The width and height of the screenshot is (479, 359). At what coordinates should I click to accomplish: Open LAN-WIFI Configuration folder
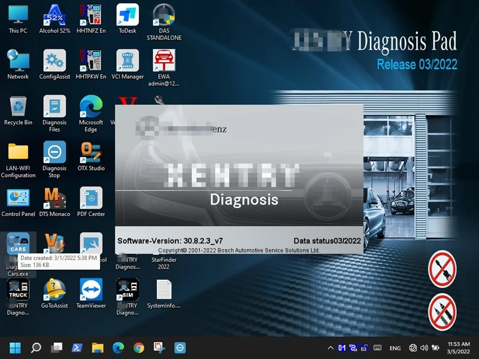(18, 159)
